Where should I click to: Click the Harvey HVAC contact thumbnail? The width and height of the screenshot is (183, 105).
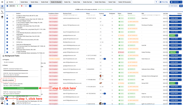coord(101,83)
